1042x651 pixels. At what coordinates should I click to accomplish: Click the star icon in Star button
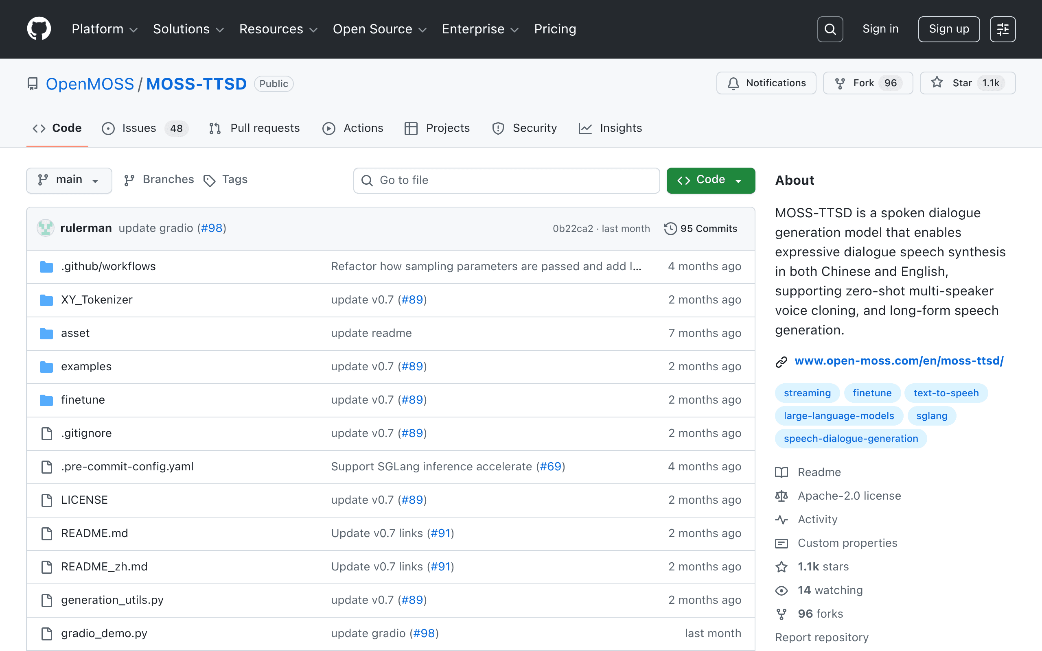(x=937, y=83)
